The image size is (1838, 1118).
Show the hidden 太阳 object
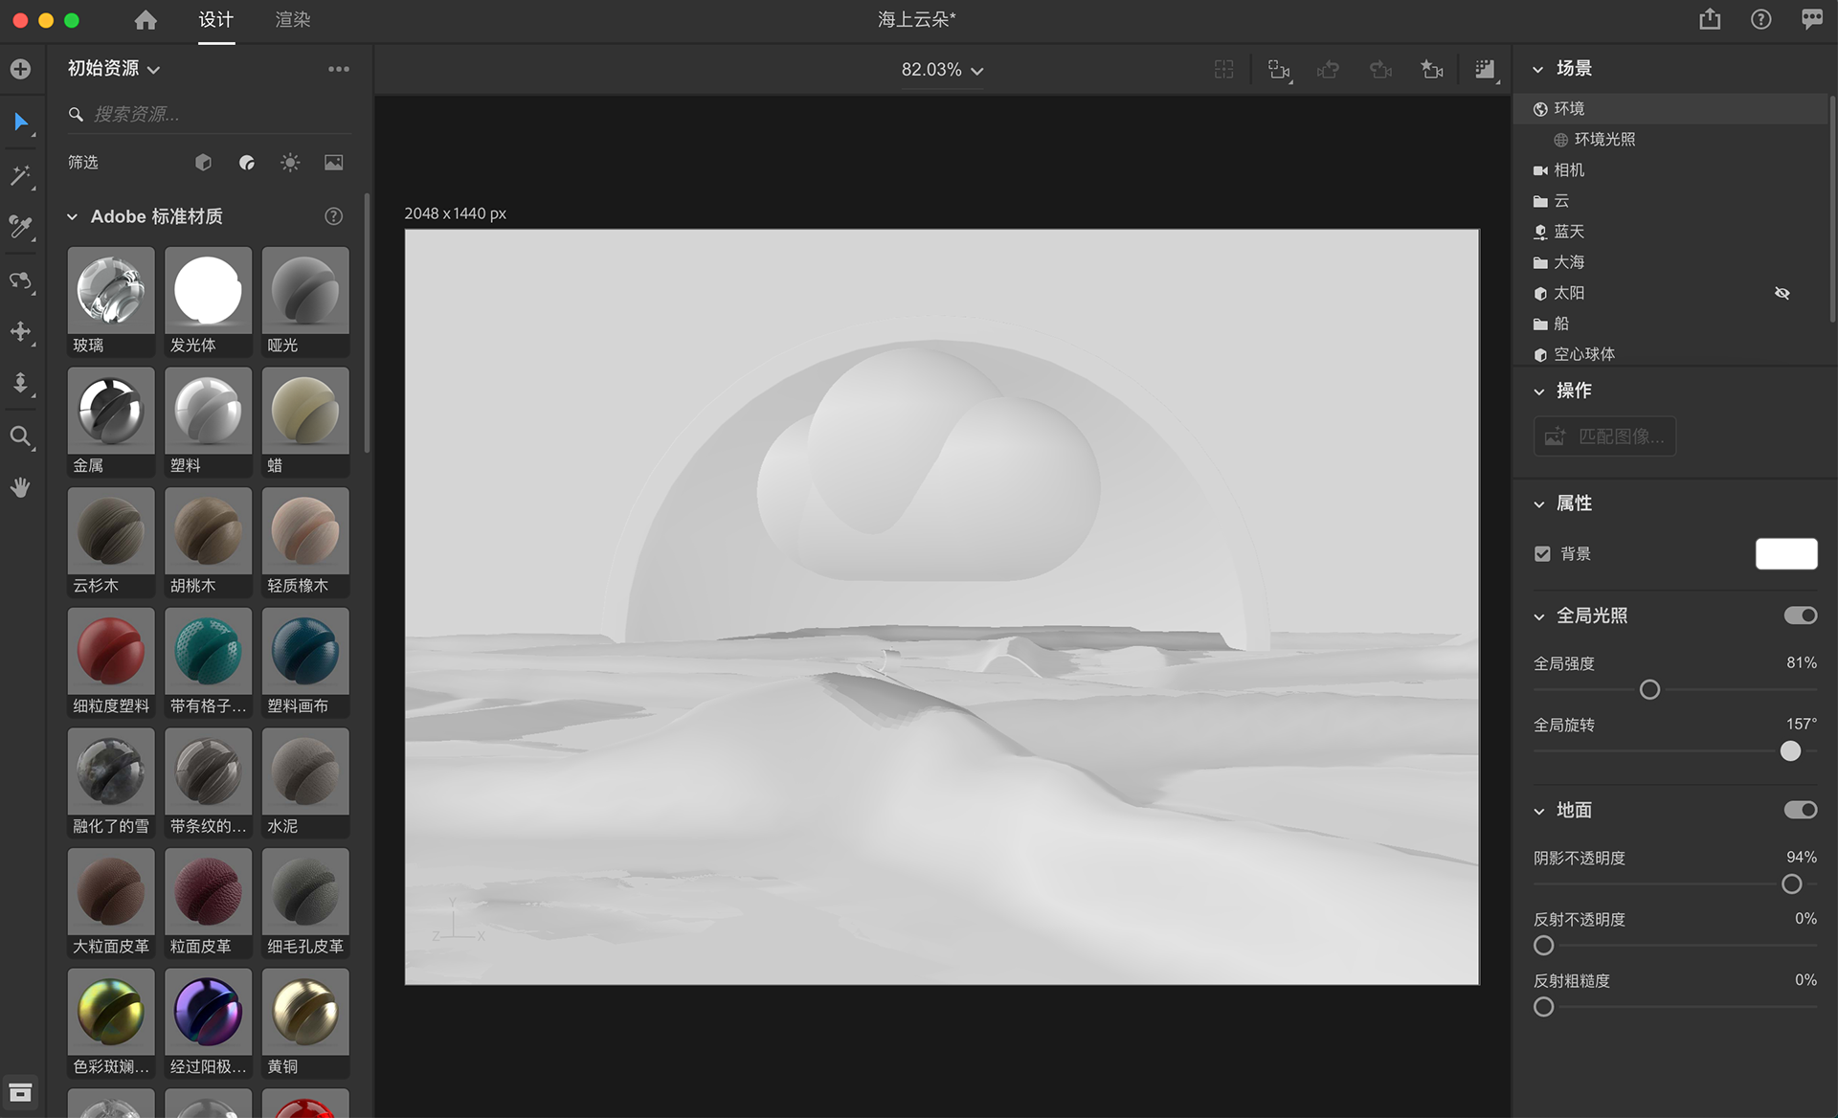pos(1782,293)
